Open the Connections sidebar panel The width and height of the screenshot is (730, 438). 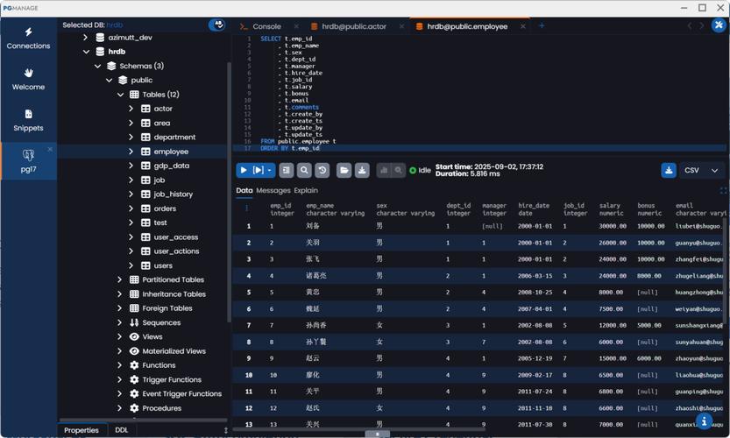click(x=28, y=38)
